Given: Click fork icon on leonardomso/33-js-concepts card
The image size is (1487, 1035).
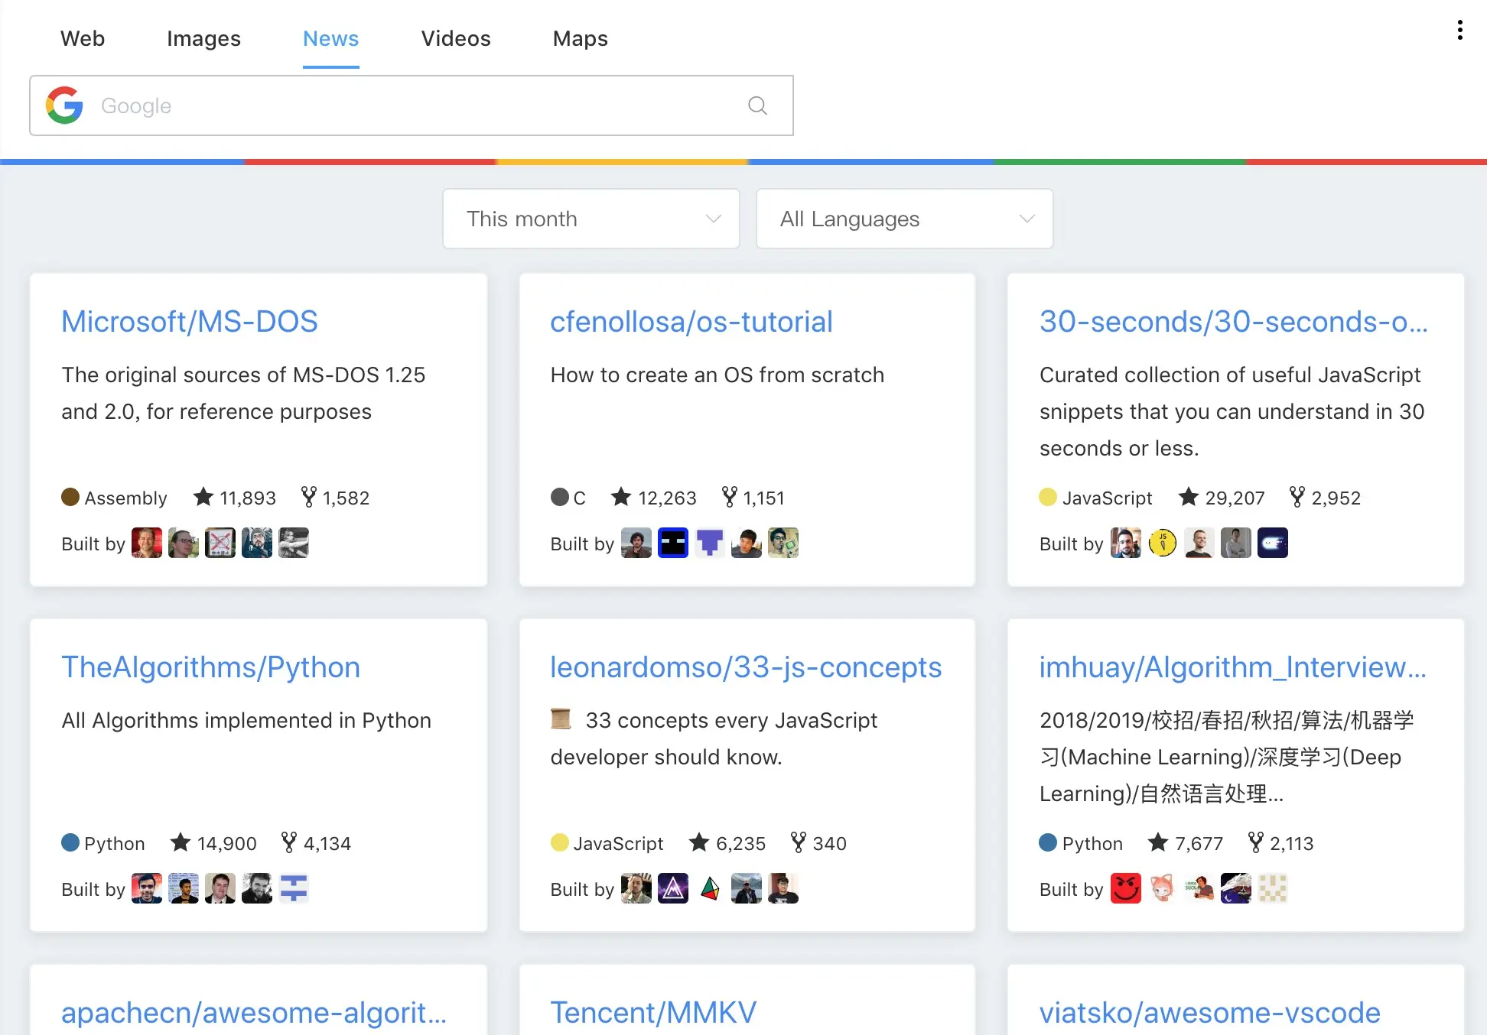Looking at the screenshot, I should (x=799, y=842).
